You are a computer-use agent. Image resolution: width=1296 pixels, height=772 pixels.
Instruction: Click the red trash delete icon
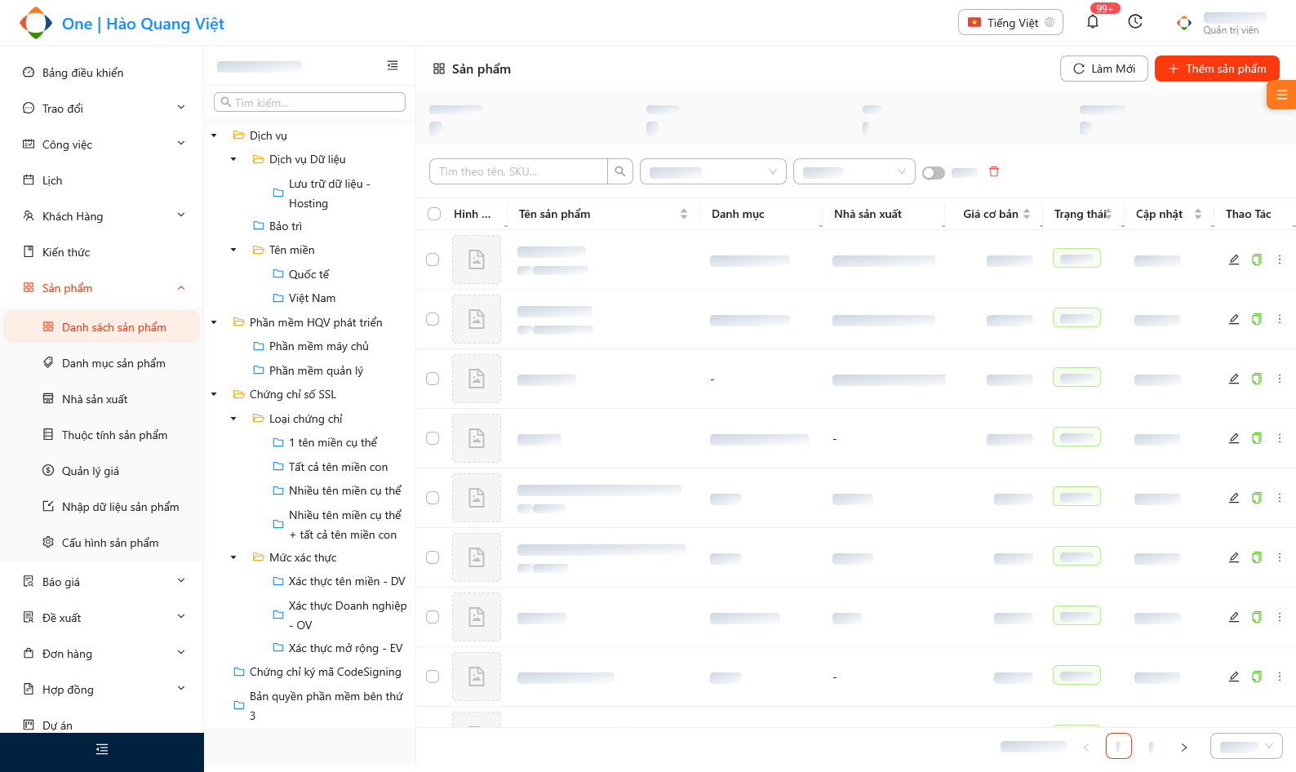pos(994,171)
